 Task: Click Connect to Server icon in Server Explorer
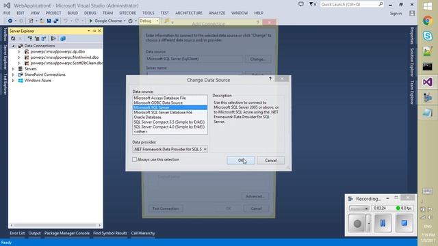click(x=37, y=38)
